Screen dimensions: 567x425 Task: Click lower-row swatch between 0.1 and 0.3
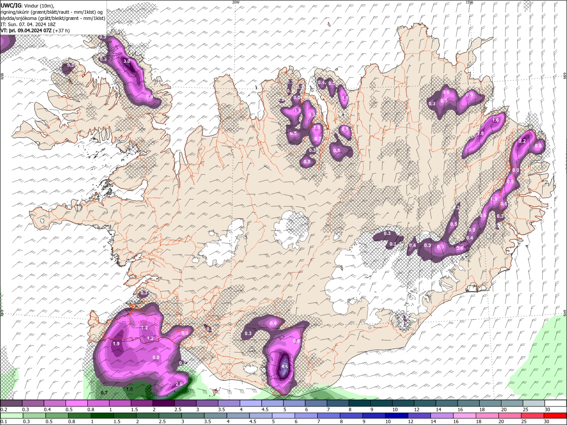12,416
